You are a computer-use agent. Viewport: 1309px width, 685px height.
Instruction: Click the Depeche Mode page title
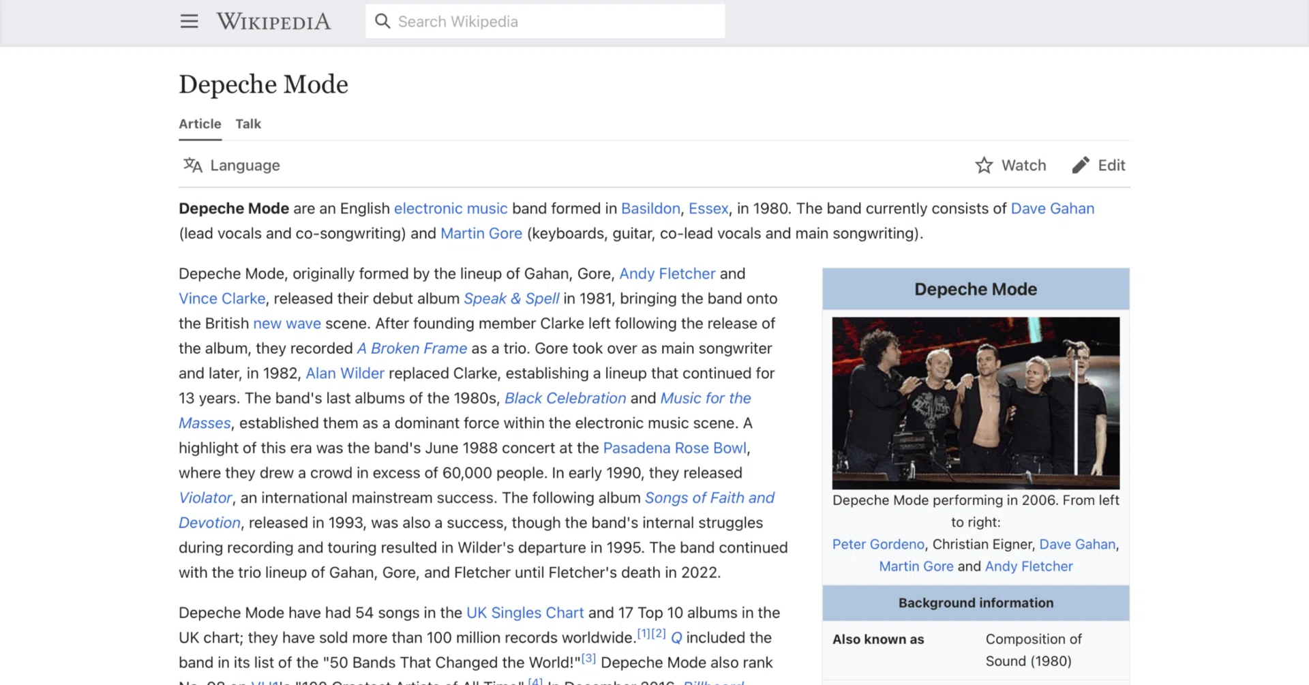coord(263,85)
